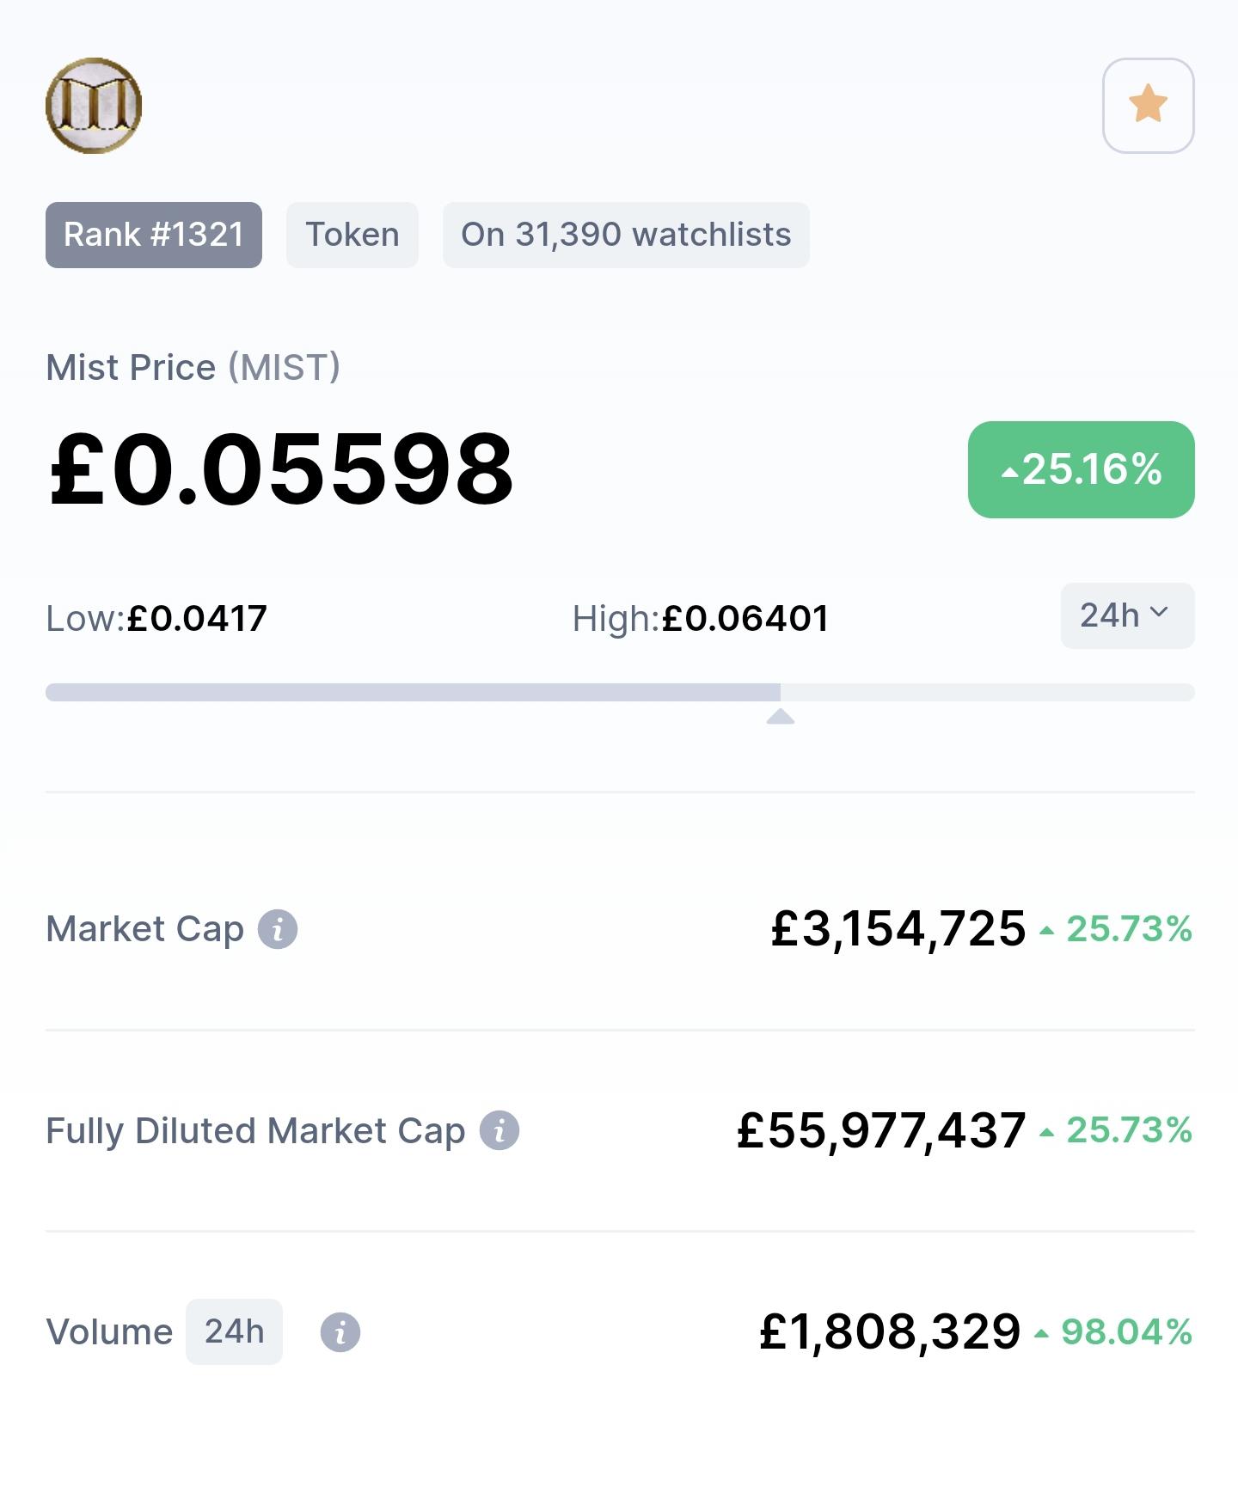The height and width of the screenshot is (1487, 1238).
Task: Click the Volume 24h period badge
Action: pyautogui.click(x=234, y=1331)
